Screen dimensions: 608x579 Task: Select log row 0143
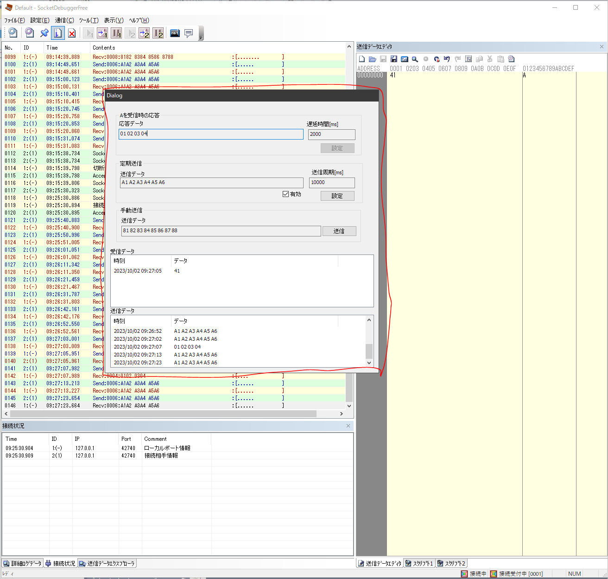coord(174,383)
